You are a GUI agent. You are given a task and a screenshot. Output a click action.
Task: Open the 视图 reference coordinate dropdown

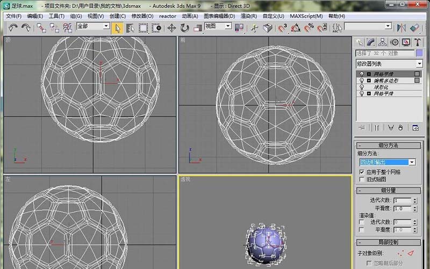click(228, 26)
